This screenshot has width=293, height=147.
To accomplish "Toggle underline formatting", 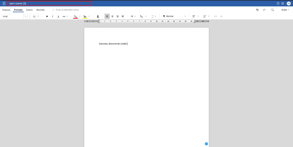I will coord(58,16).
